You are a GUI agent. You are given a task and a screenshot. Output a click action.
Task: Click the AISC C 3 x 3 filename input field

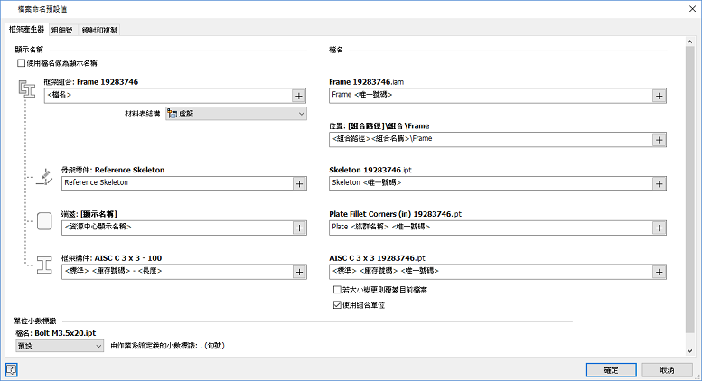click(490, 272)
